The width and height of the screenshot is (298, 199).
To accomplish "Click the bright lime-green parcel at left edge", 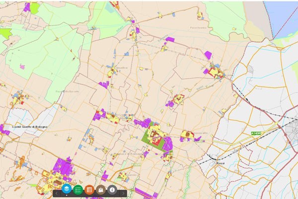I will 5,34.
